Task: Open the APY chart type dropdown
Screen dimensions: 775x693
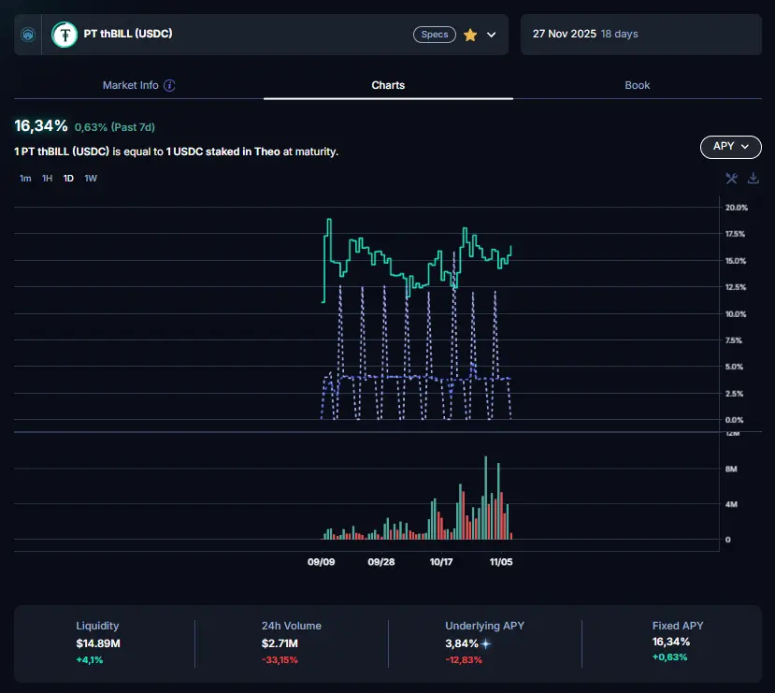Action: 730,147
